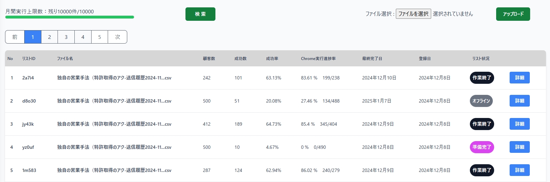Select page 1 in pagination
The height and width of the screenshot is (182, 550).
click(x=33, y=37)
